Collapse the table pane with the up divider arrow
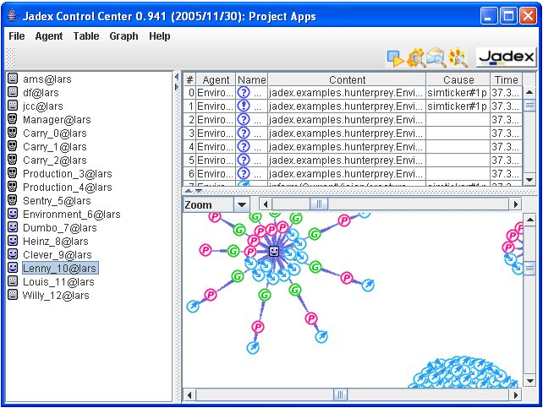This screenshot has width=543, height=408. 189,191
